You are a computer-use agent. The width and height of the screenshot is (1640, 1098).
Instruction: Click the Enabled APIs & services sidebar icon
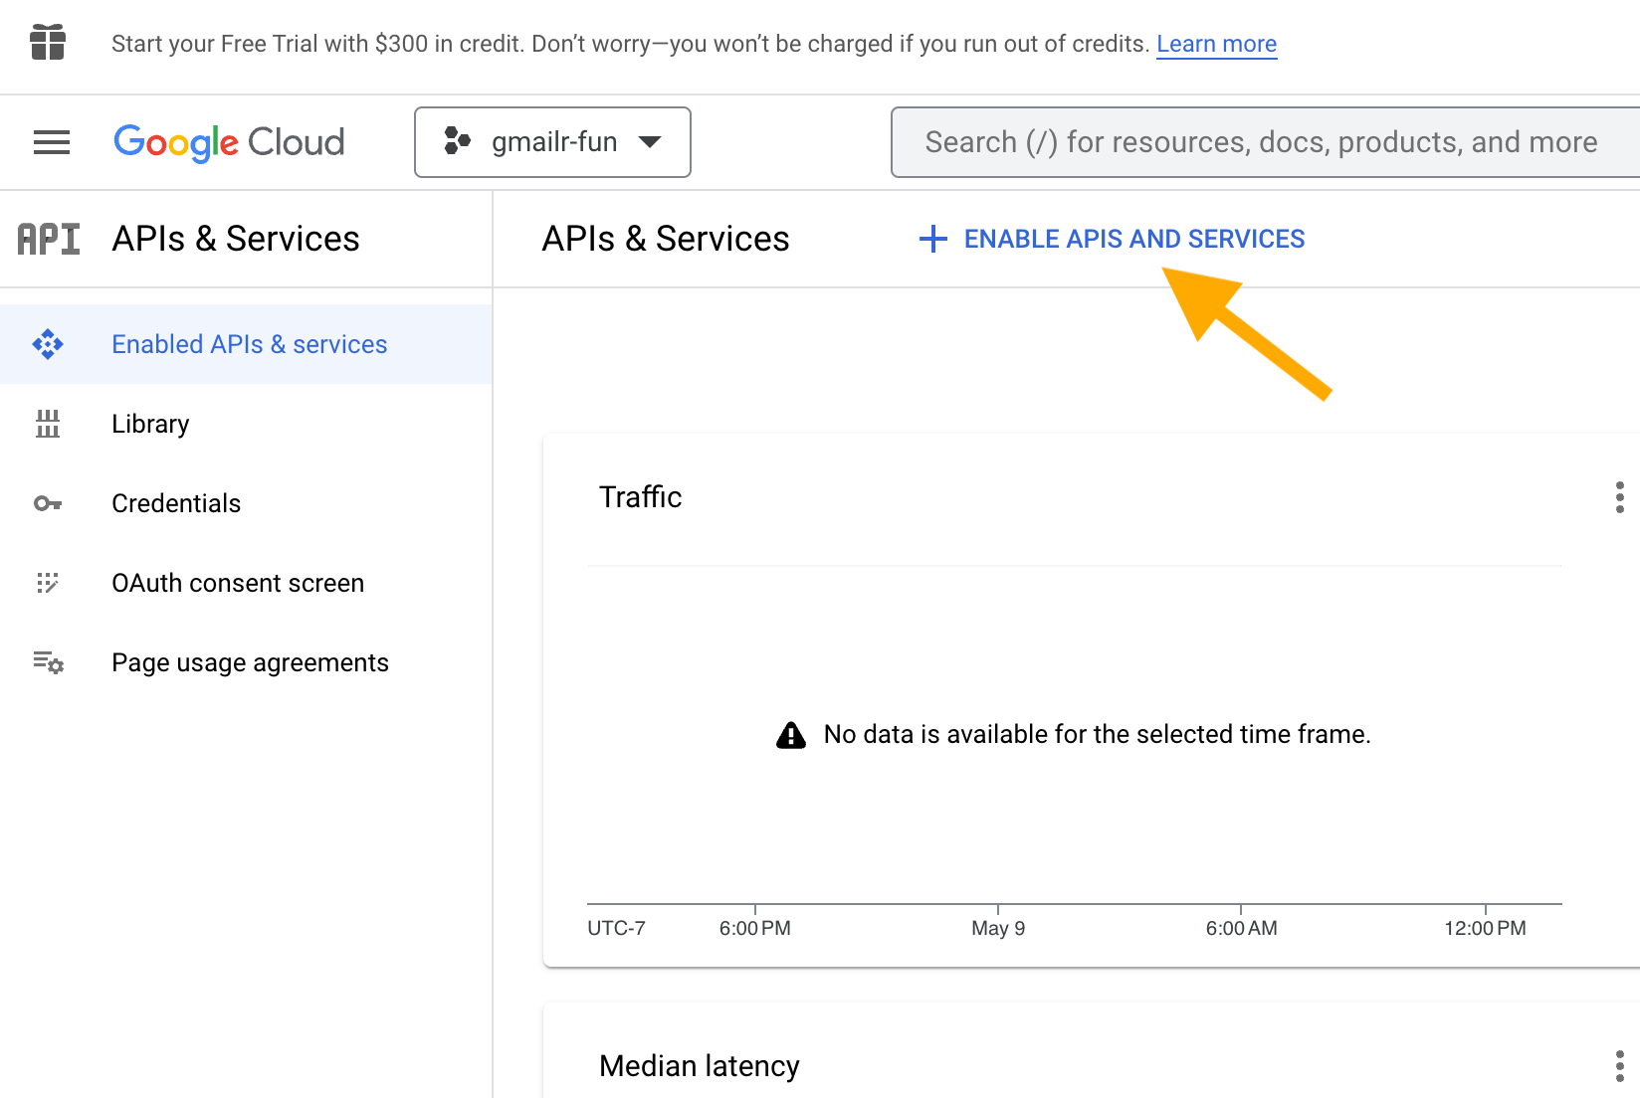(x=48, y=344)
